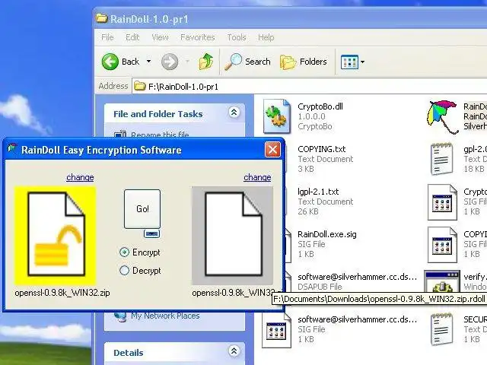Open the Tools menu in Explorer
487x365 pixels.
click(x=237, y=37)
